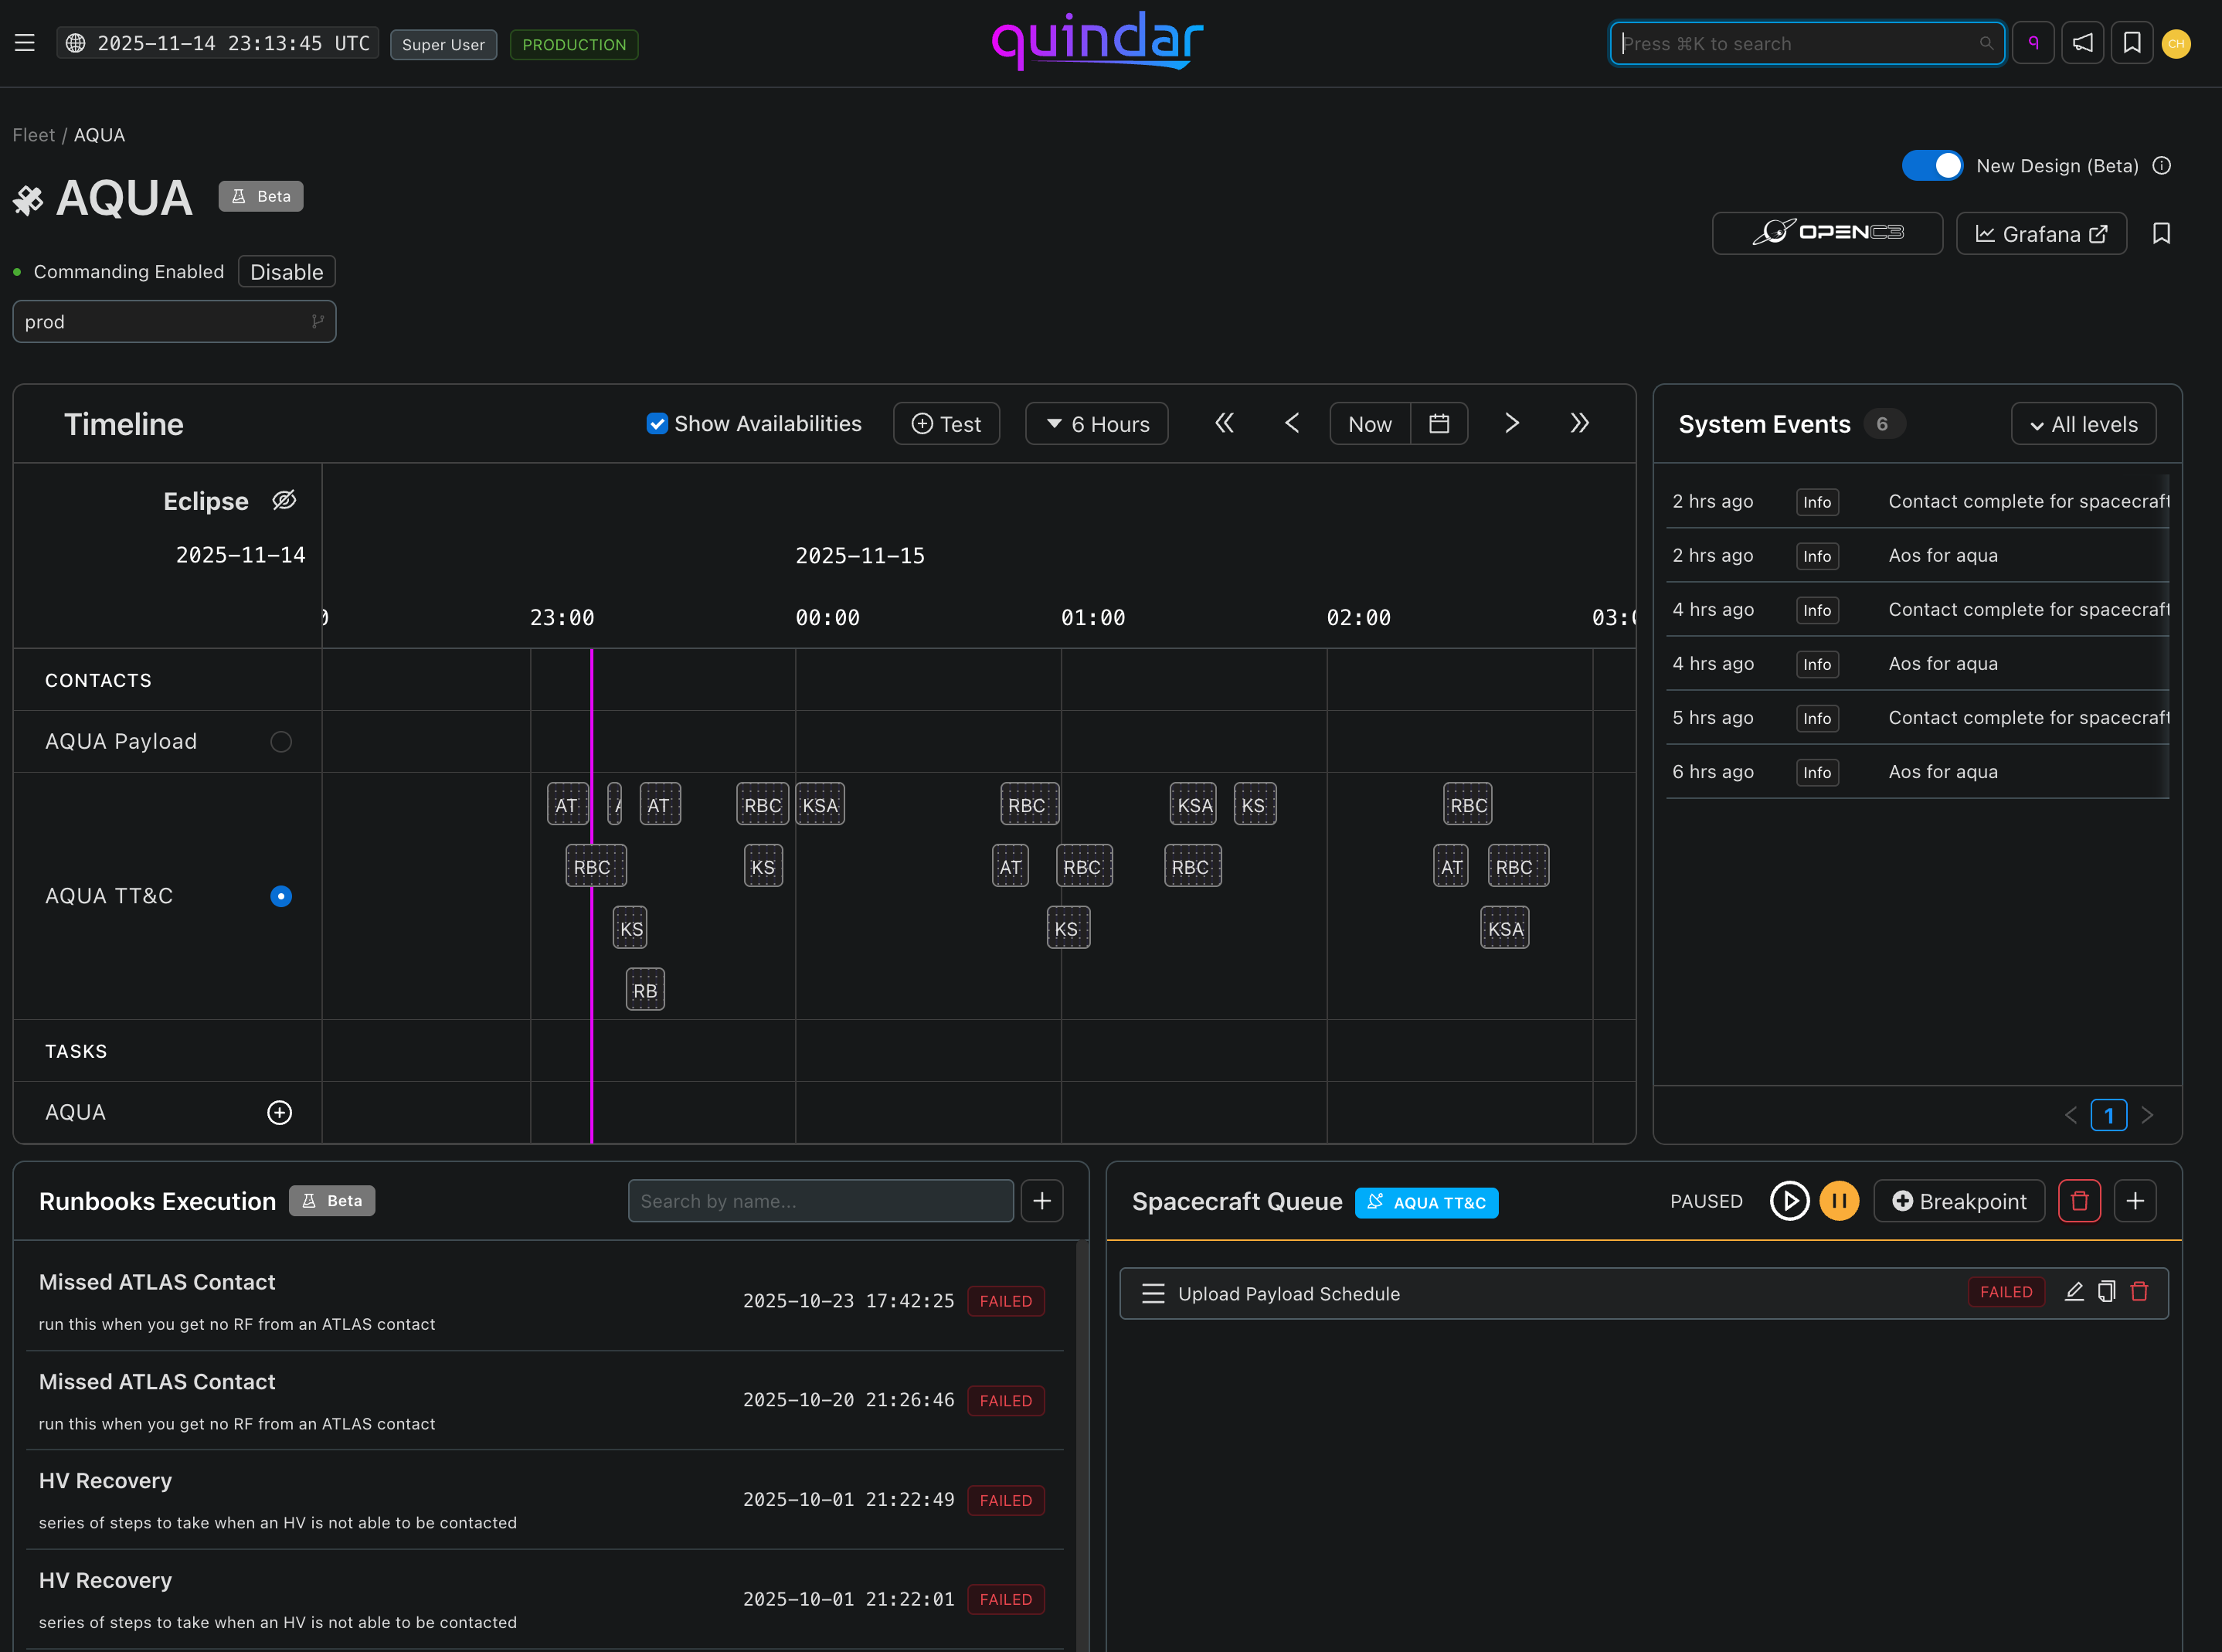
Task: Delete the Upload Payload Schedule item
Action: tap(2139, 1292)
